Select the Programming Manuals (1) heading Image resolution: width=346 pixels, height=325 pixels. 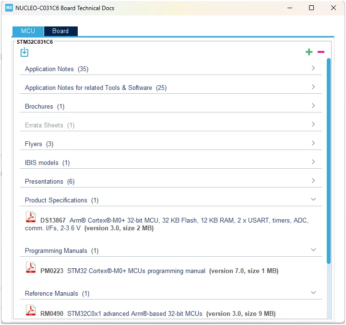click(61, 250)
